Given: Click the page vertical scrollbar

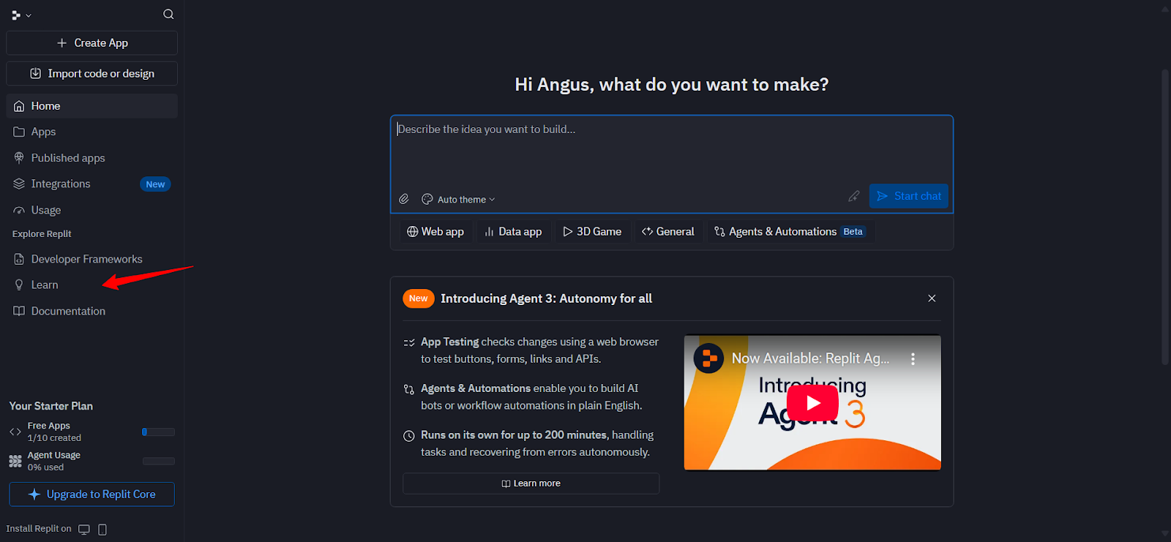Looking at the screenshot, I should coord(1165,217).
